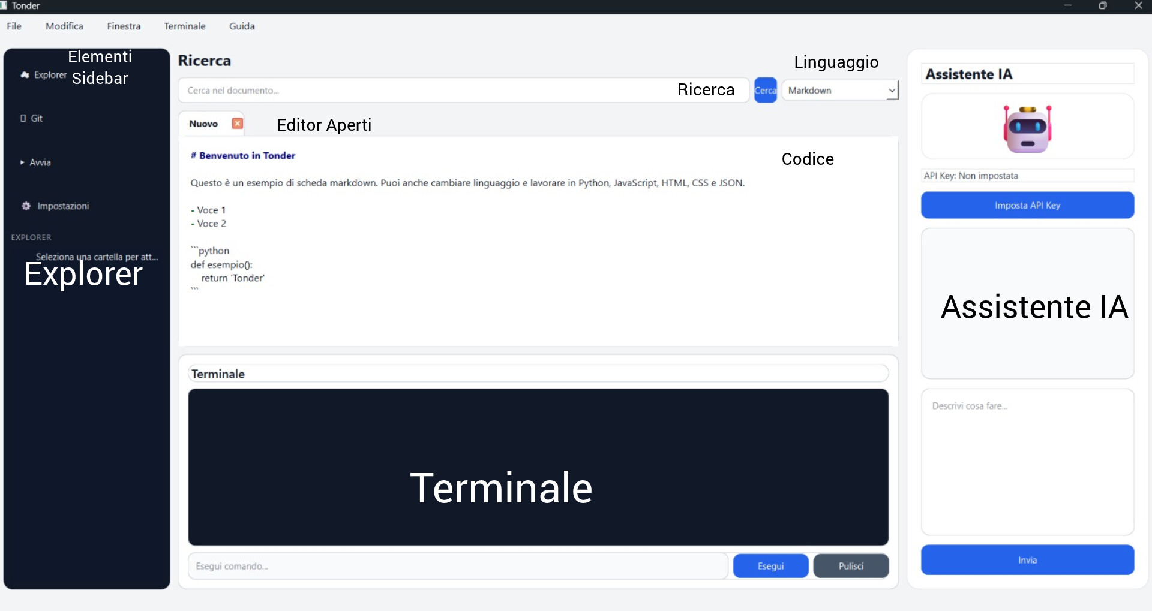Click the Esegui button
The image size is (1152, 611).
coord(770,566)
